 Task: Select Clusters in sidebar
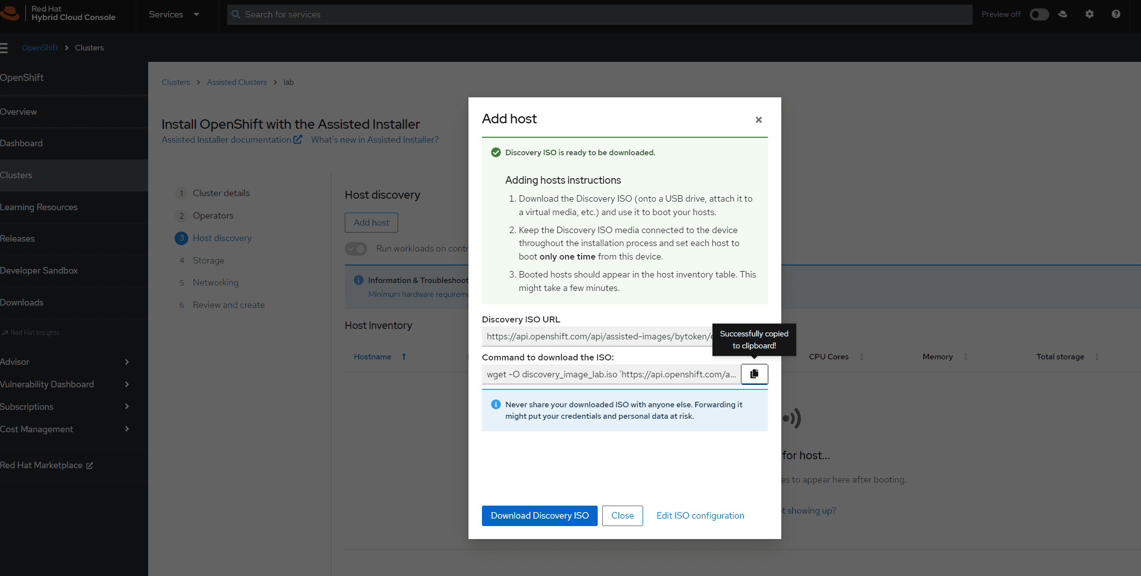pyautogui.click(x=74, y=175)
